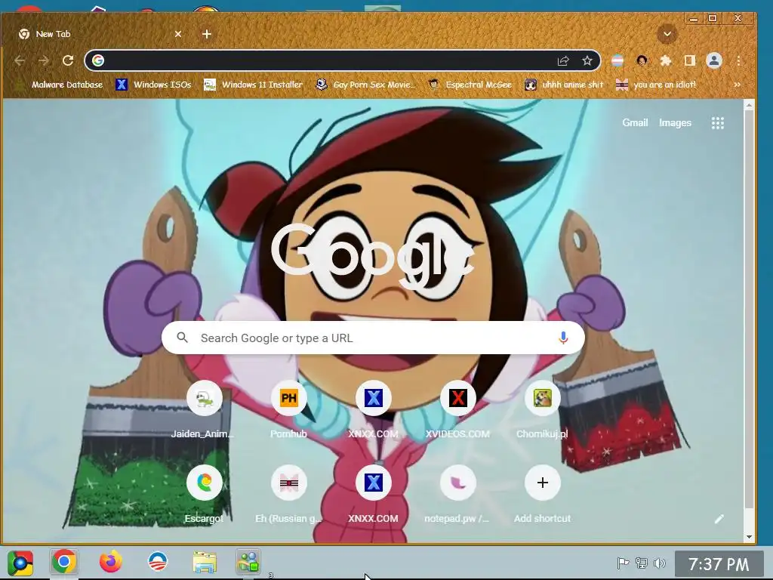Click the cartoon face extension icon

click(642, 60)
